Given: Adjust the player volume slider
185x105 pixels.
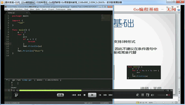Looking at the screenshot, I should (164, 95).
